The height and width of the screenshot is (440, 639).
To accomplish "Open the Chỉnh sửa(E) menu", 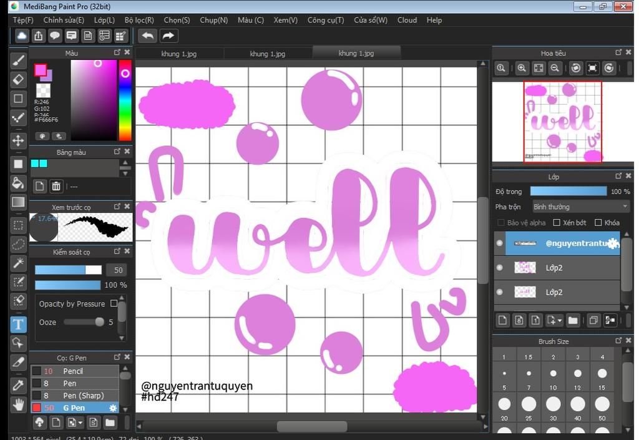I will 64,20.
